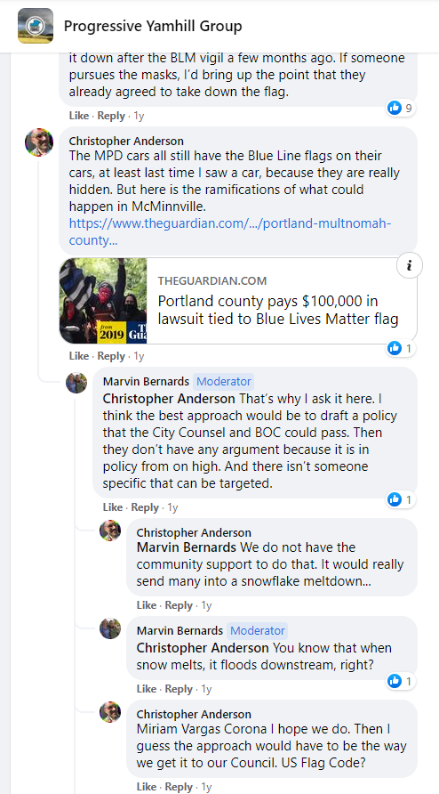Open the Progressive Yamhill Group avatar icon

[x=36, y=26]
